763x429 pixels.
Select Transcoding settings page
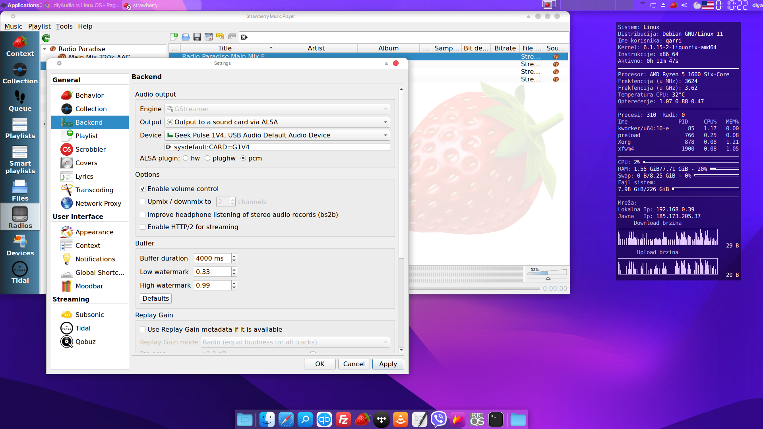point(90,190)
